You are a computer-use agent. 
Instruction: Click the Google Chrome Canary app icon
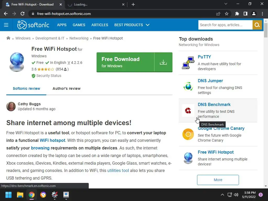point(188,134)
